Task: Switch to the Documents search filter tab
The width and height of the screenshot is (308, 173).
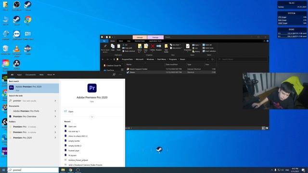Action: click(30, 75)
